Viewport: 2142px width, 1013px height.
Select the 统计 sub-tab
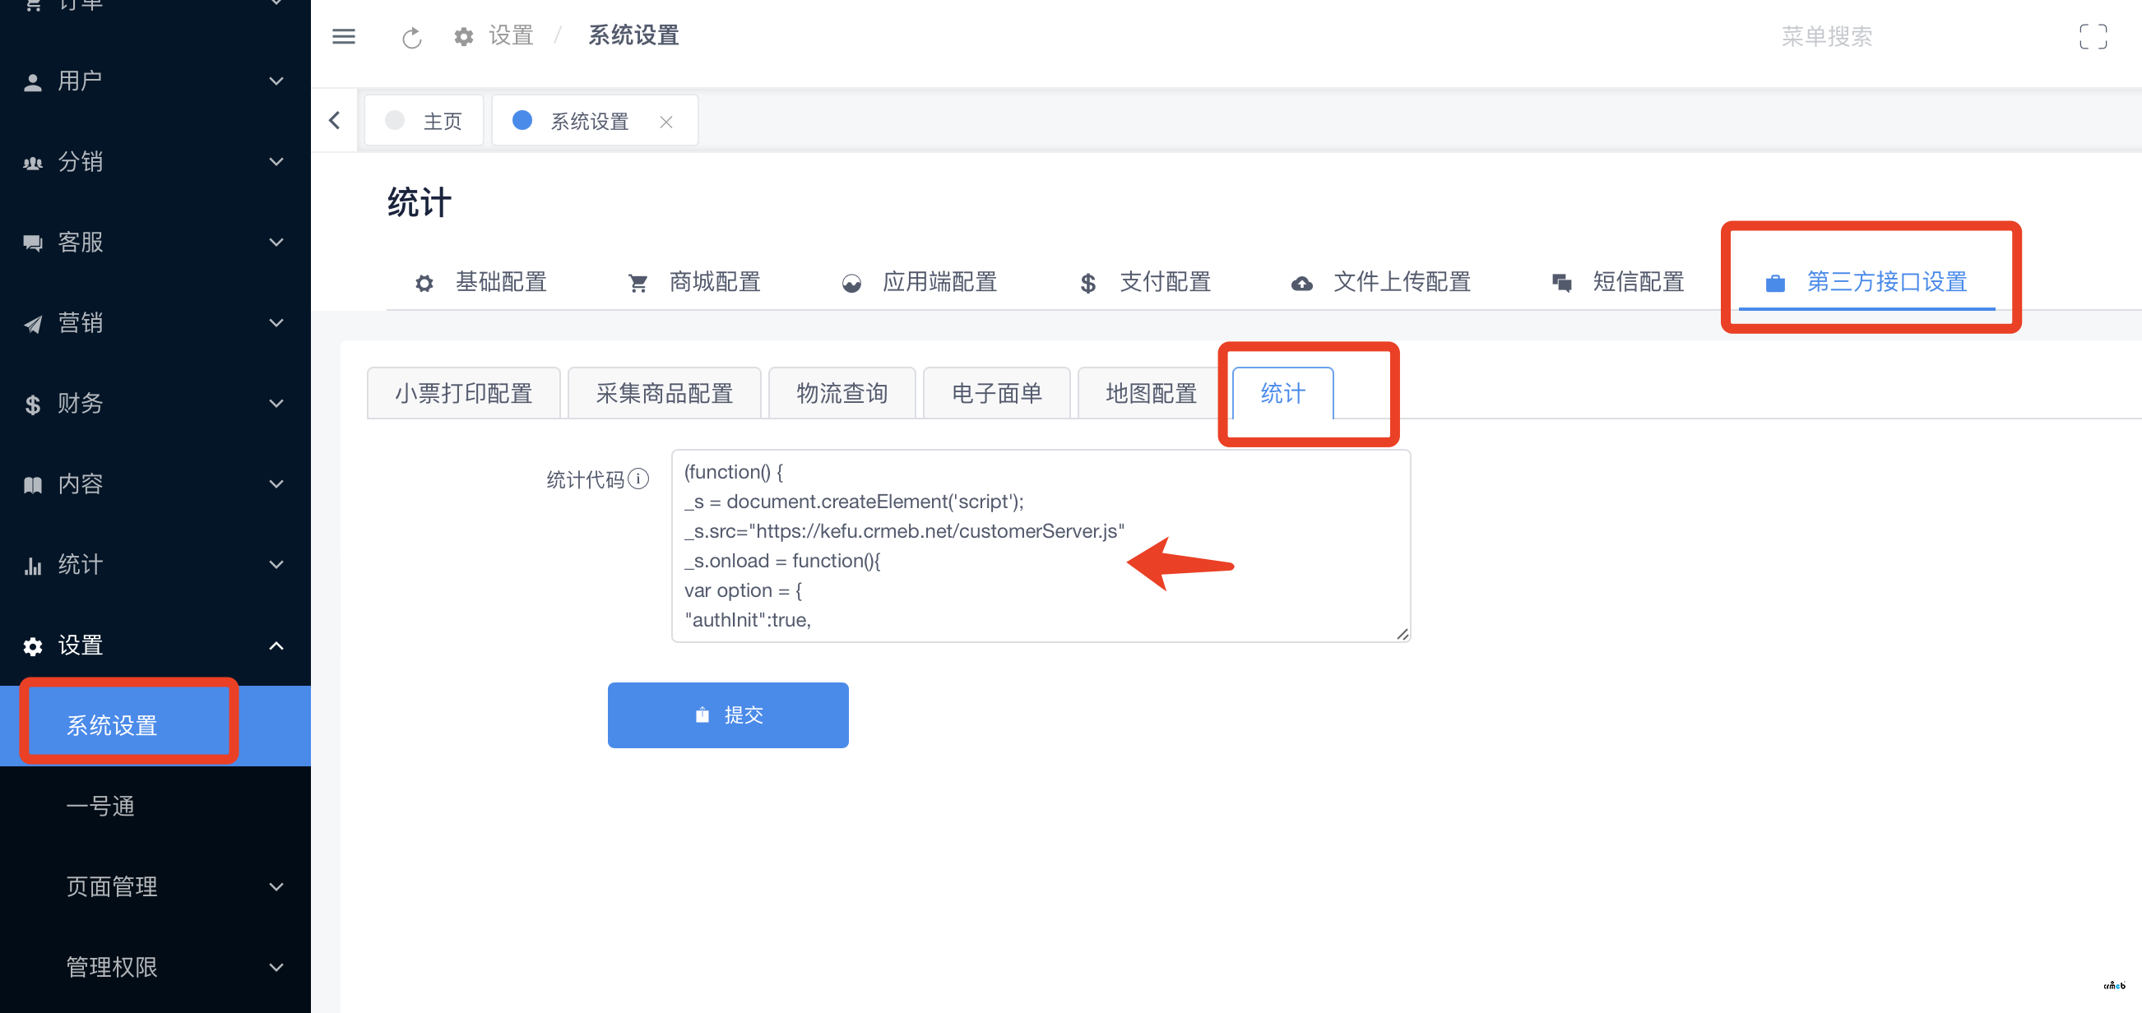(x=1282, y=393)
